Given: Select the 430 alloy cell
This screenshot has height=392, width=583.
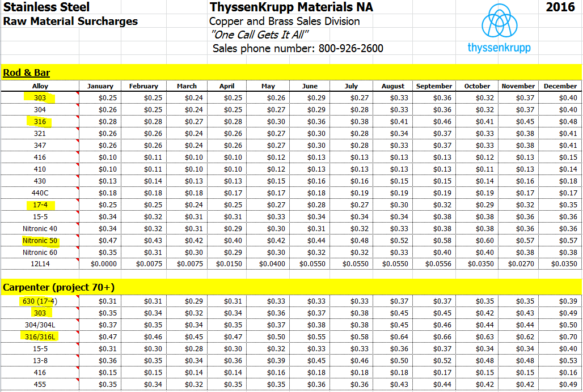Looking at the screenshot, I should point(40,181).
